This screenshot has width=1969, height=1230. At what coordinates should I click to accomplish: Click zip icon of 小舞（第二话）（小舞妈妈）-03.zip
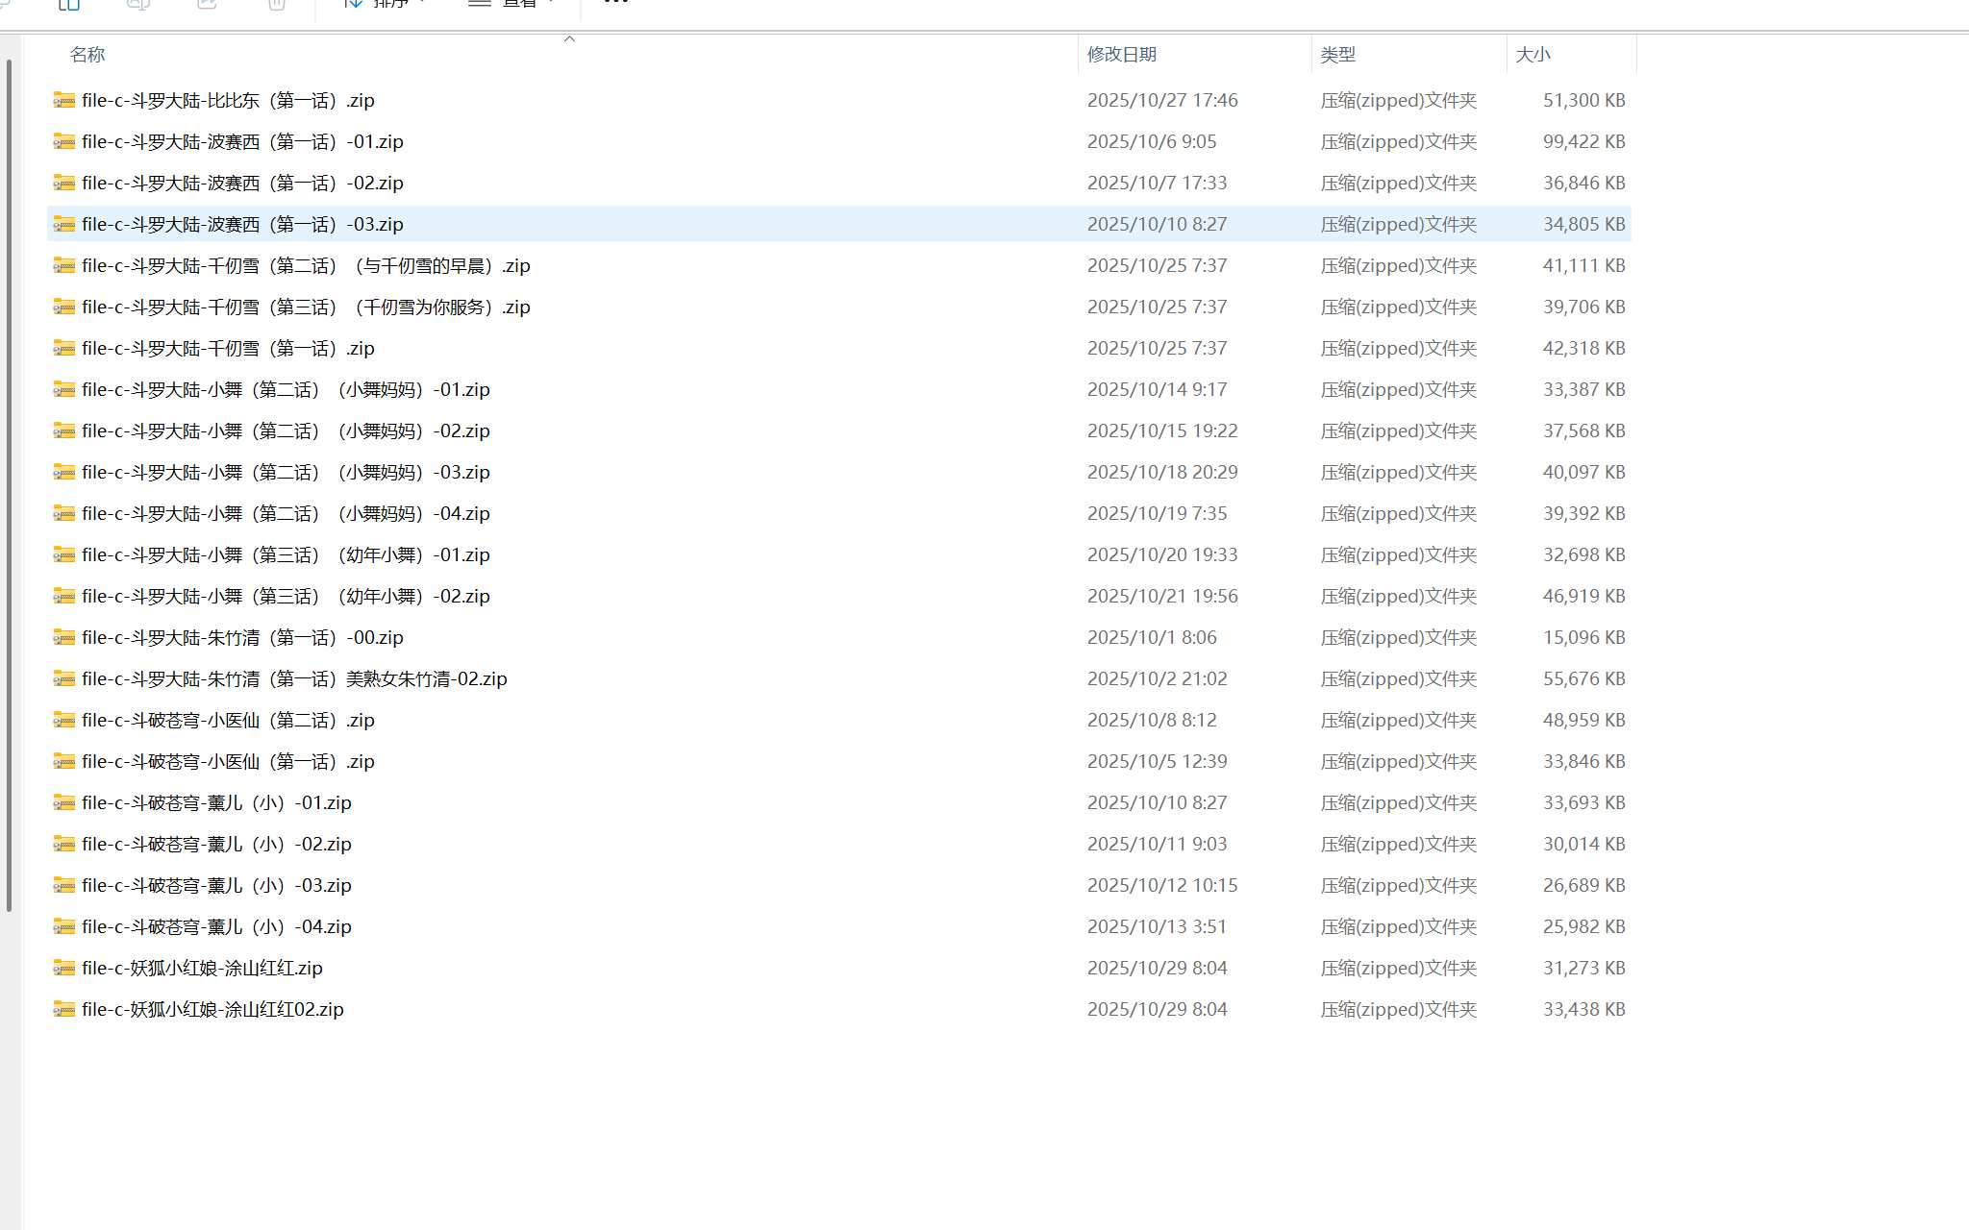click(x=64, y=472)
